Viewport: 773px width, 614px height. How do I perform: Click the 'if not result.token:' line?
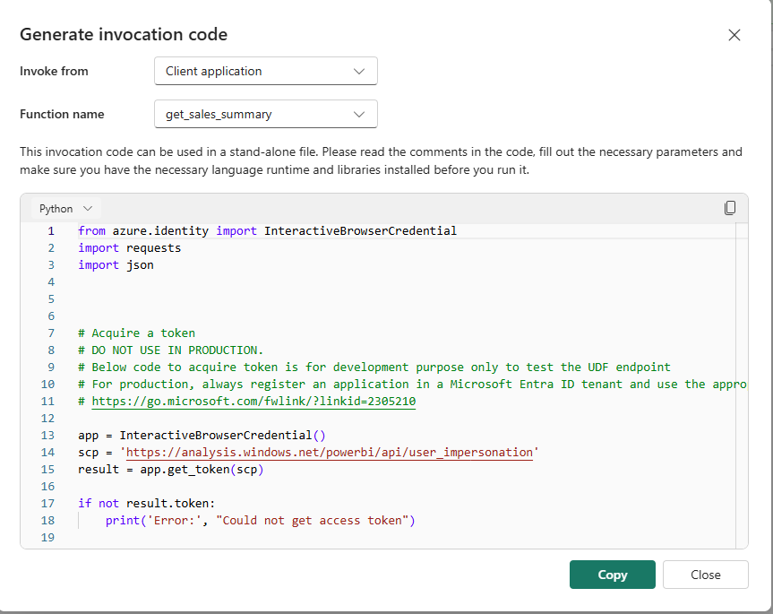click(146, 504)
